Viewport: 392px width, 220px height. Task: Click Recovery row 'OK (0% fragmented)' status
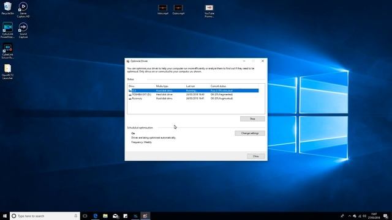[x=222, y=98]
